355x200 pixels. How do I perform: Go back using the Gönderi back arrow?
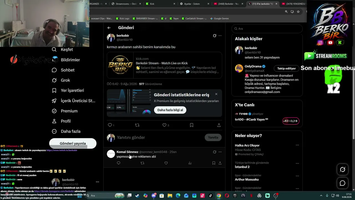[x=109, y=28]
